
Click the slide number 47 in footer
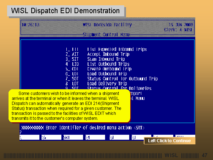[204, 155]
